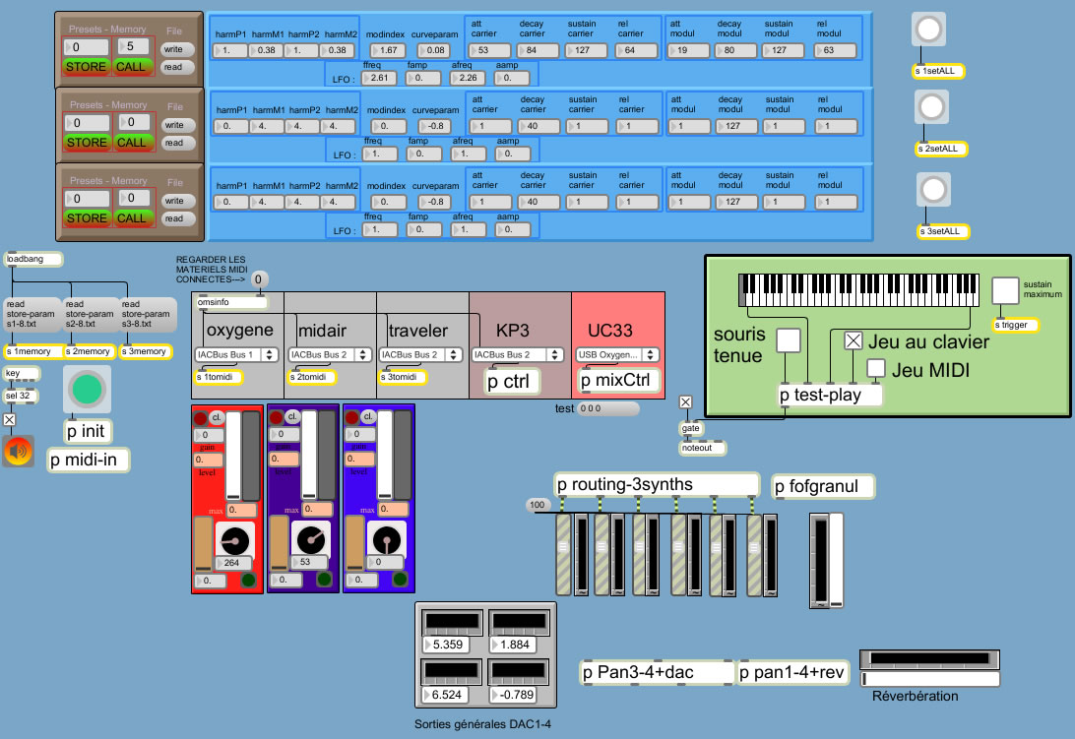
Task: Click the p fofgranul object
Action: pyautogui.click(x=823, y=486)
